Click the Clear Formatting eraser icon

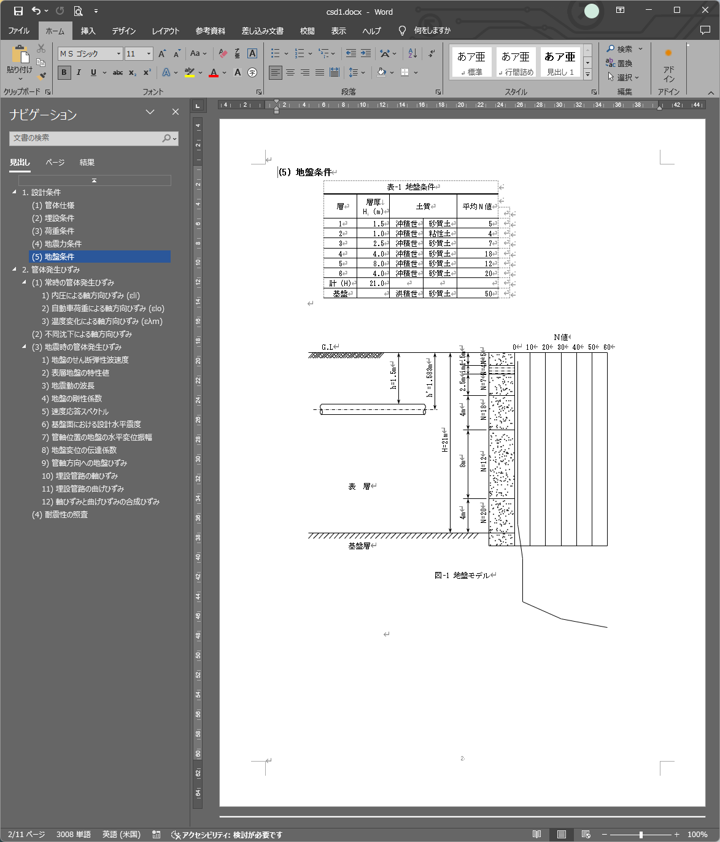coord(223,53)
